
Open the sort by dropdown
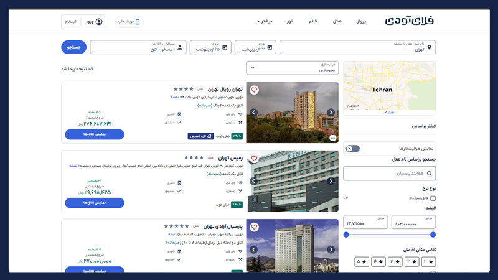tap(292, 68)
